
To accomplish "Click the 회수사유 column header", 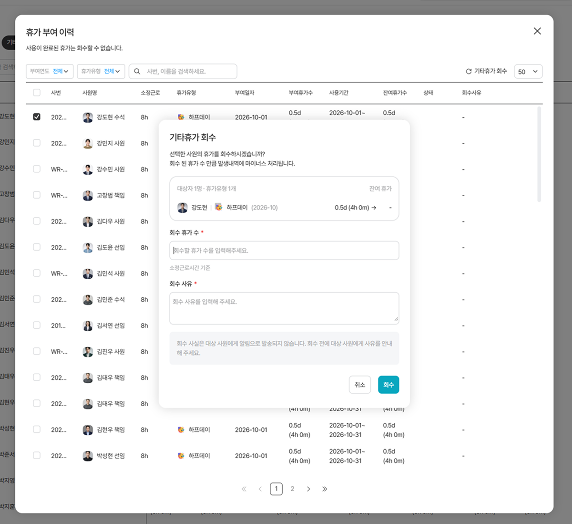I will click(x=471, y=93).
